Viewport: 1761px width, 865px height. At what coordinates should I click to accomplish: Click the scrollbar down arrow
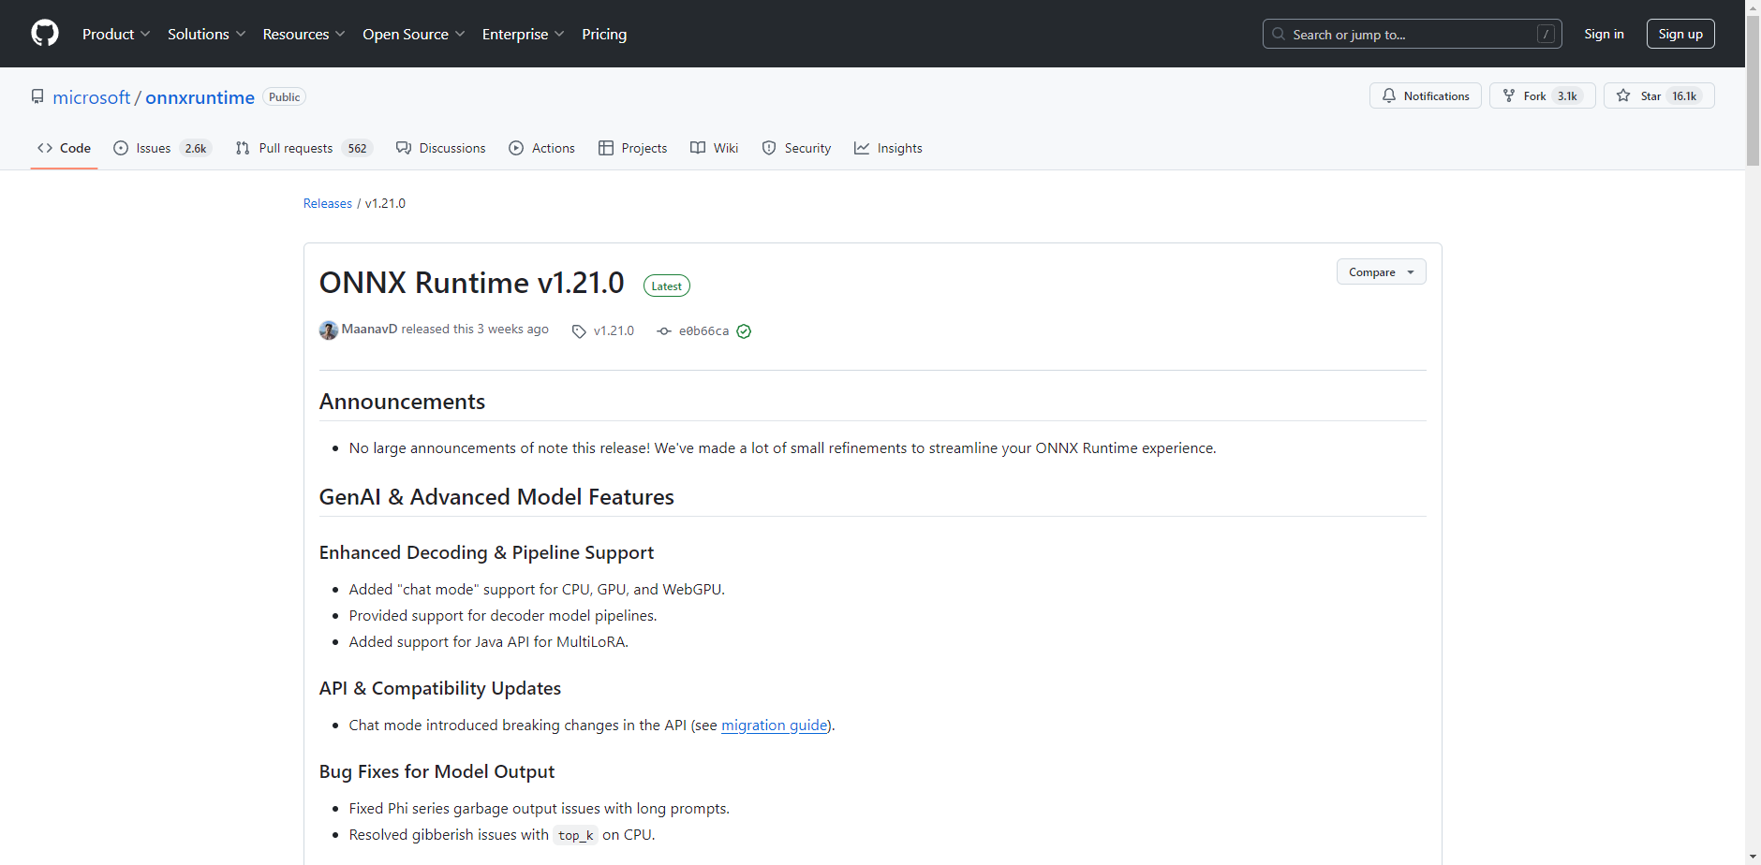click(1753, 857)
